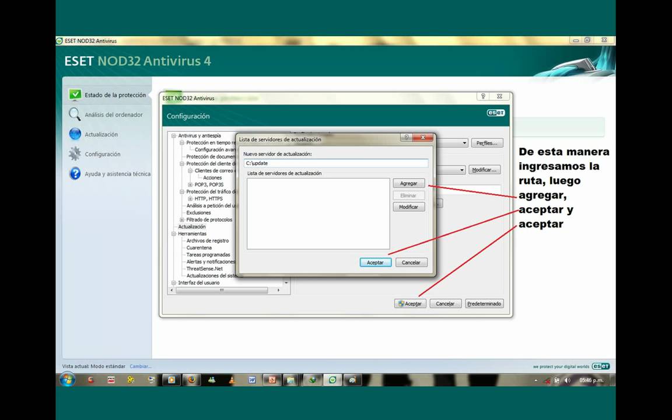672x420 pixels.
Task: Click the network tray icon
Action: 547,380
